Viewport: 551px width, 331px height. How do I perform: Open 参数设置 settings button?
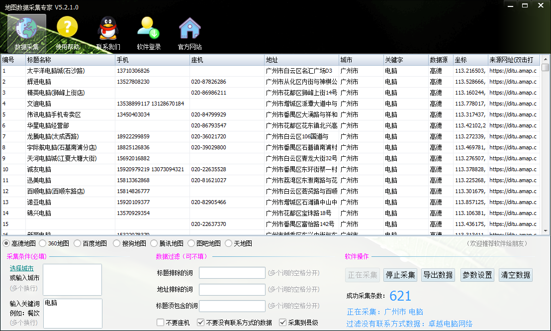pyautogui.click(x=477, y=275)
